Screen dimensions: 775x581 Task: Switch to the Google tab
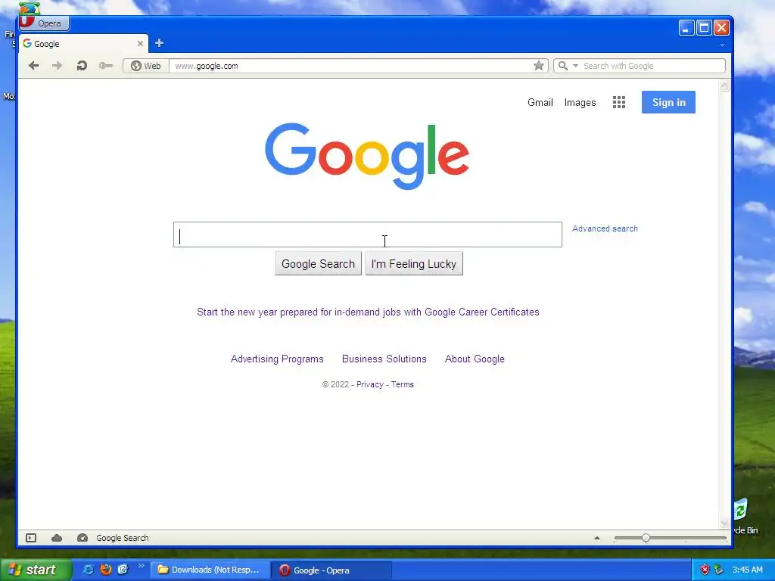tap(83, 43)
